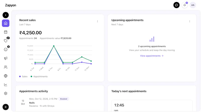Click the ₹4,250.00 sales total

pyautogui.click(x=30, y=33)
